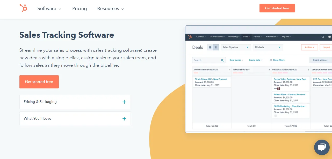Image resolution: width=332 pixels, height=159 pixels.
Task: Expand the Pricing & Packaging section
Action: pyautogui.click(x=75, y=102)
